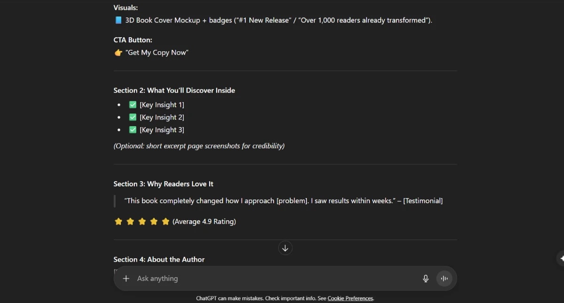This screenshot has width=564, height=303.
Task: Click the green checkmark beside Key Insight 2
Action: 133,117
